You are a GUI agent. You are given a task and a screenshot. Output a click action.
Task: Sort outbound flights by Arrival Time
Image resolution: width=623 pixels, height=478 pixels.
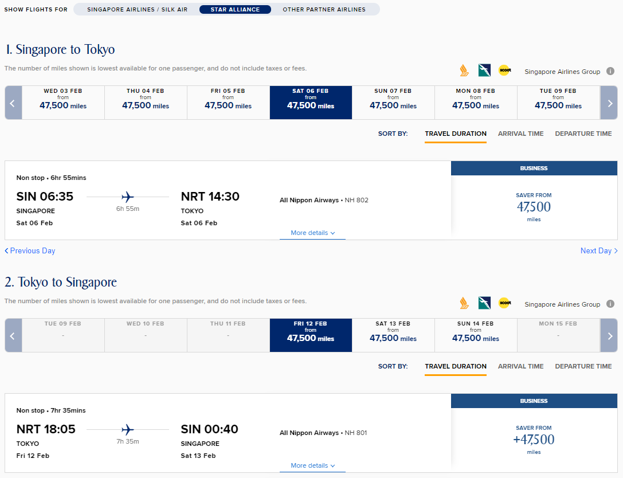pyautogui.click(x=520, y=134)
